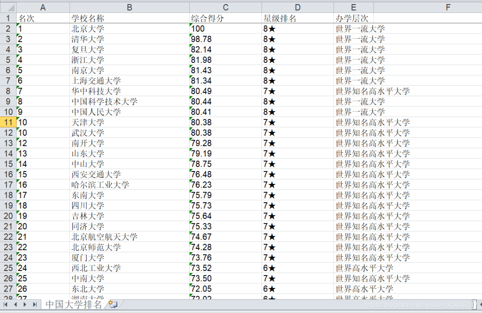The width and height of the screenshot is (482, 313).
Task: Select the 东北大学 cell
Action: pyautogui.click(x=129, y=289)
